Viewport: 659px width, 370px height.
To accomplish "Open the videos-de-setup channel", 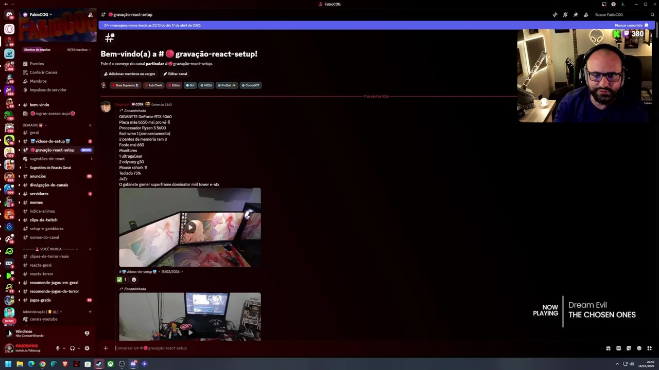I will coord(50,141).
